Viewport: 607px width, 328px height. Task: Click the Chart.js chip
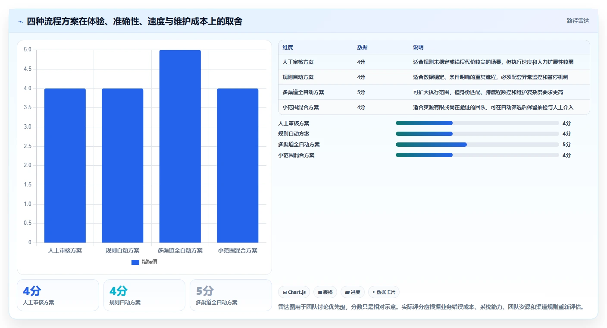[x=294, y=292]
